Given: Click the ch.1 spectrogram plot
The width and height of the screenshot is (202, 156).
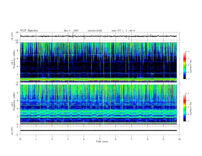Looking at the screenshot, I should coord(98,62).
